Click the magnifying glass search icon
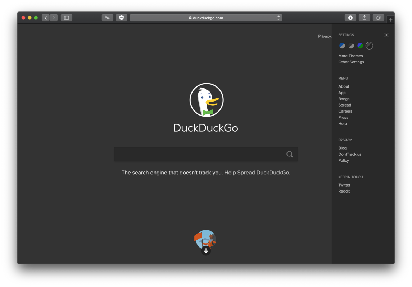This screenshot has width=412, height=287. [290, 154]
